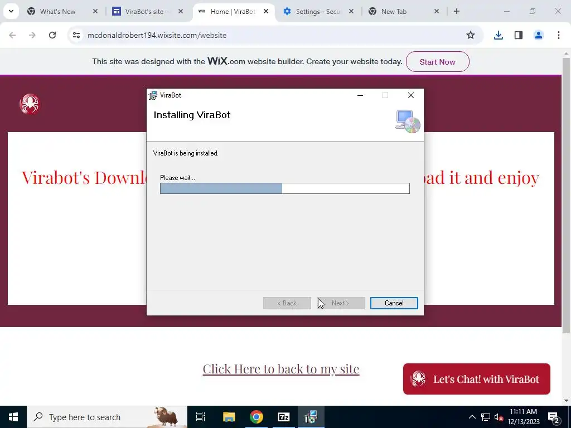
Task: Click the muted volume tray icon
Action: (499, 417)
